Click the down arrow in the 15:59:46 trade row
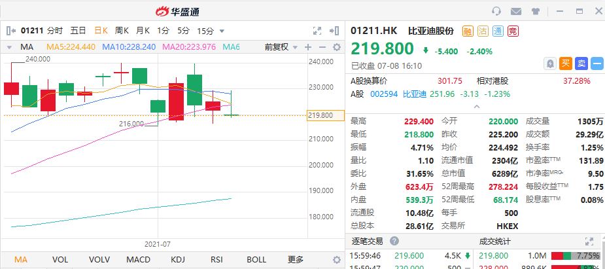The width and height of the screenshot is (605, 269). pyautogui.click(x=467, y=255)
